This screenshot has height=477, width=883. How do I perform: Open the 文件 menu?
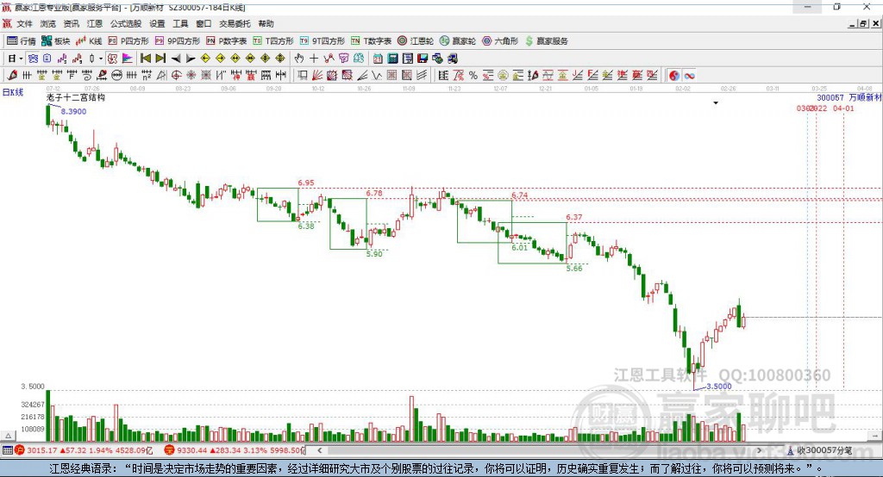click(24, 23)
